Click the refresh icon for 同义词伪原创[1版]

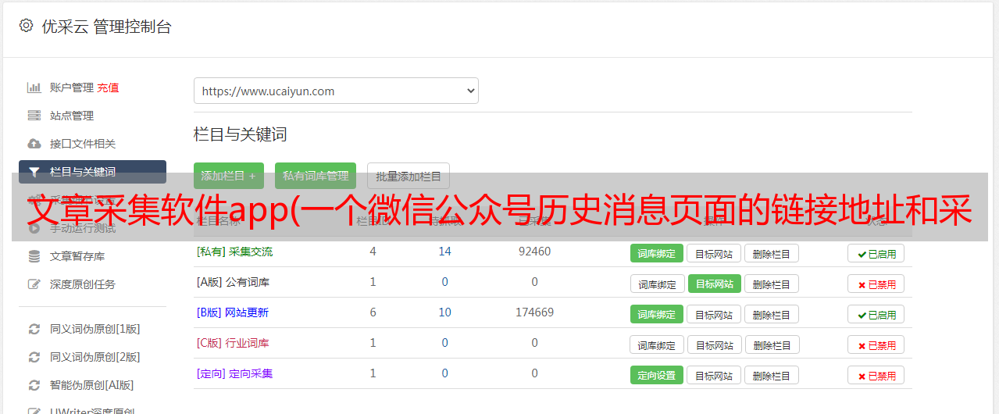34,329
